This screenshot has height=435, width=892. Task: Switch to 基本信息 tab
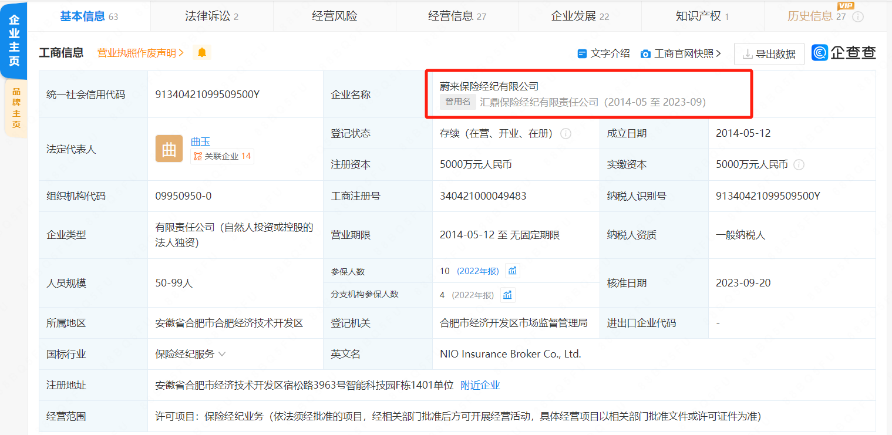(89, 16)
